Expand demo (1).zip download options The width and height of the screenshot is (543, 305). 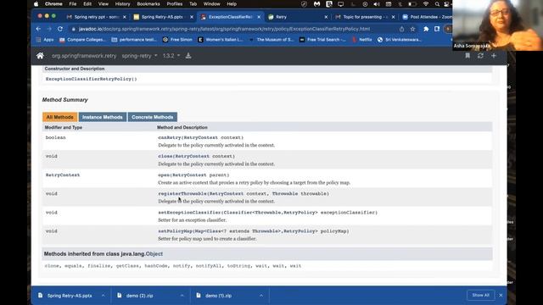tap(261, 296)
